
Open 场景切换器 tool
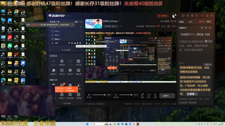coord(70,96)
